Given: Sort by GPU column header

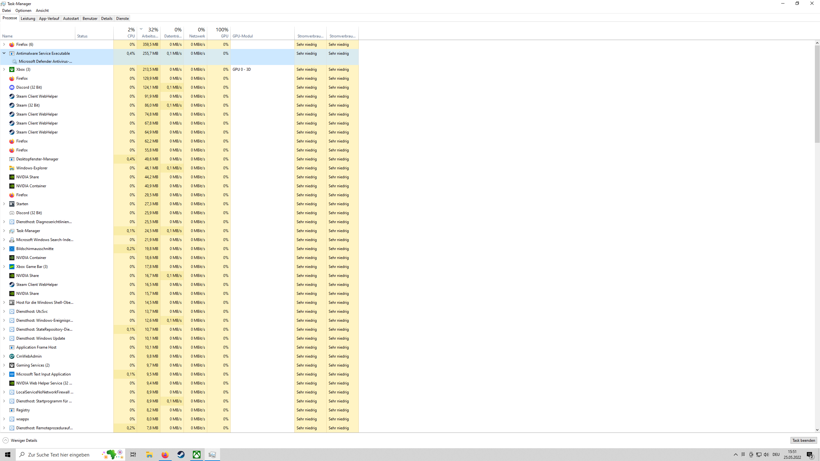Looking at the screenshot, I should point(219,33).
